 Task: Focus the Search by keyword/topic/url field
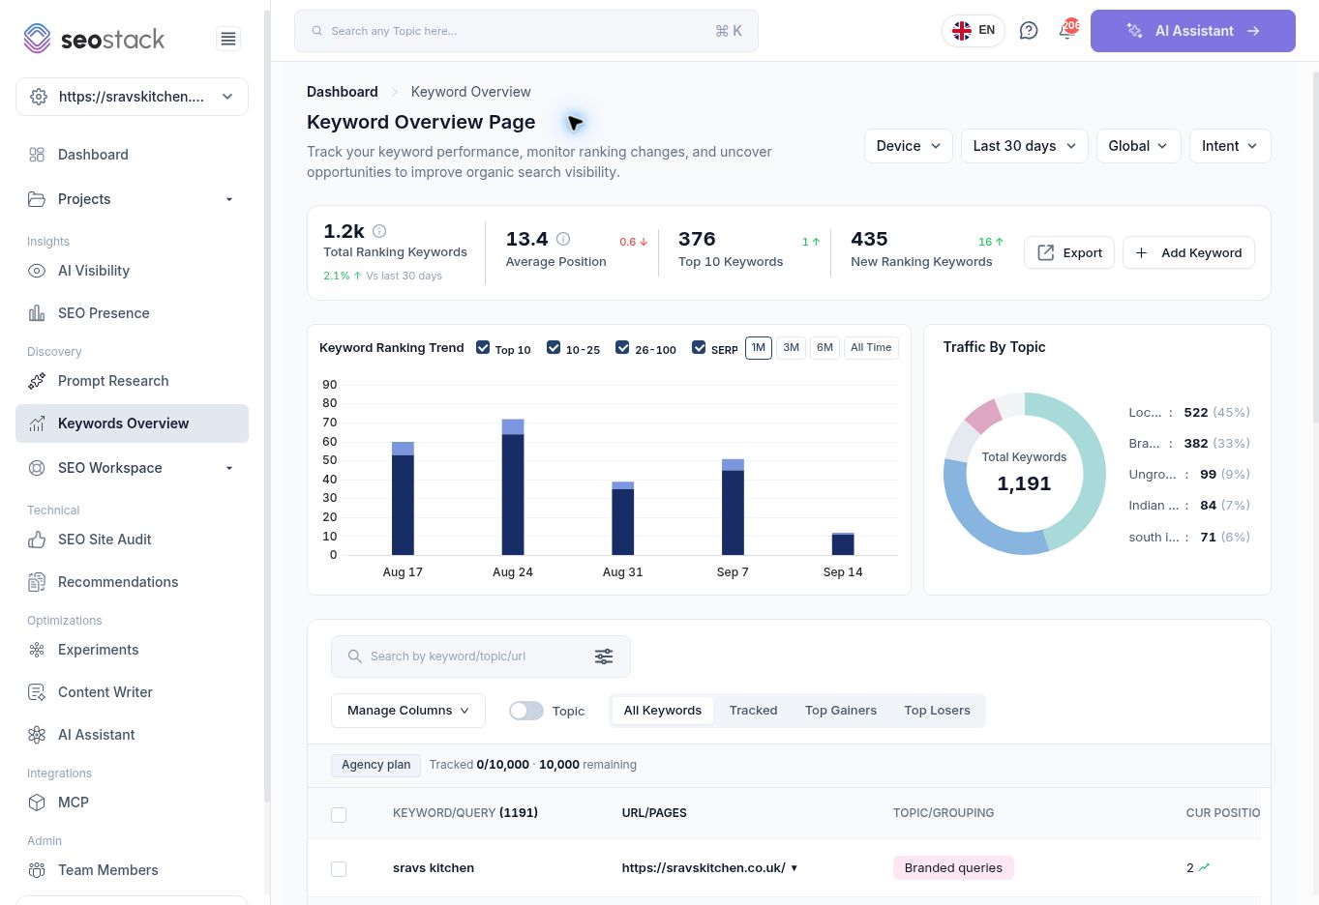[x=481, y=657]
